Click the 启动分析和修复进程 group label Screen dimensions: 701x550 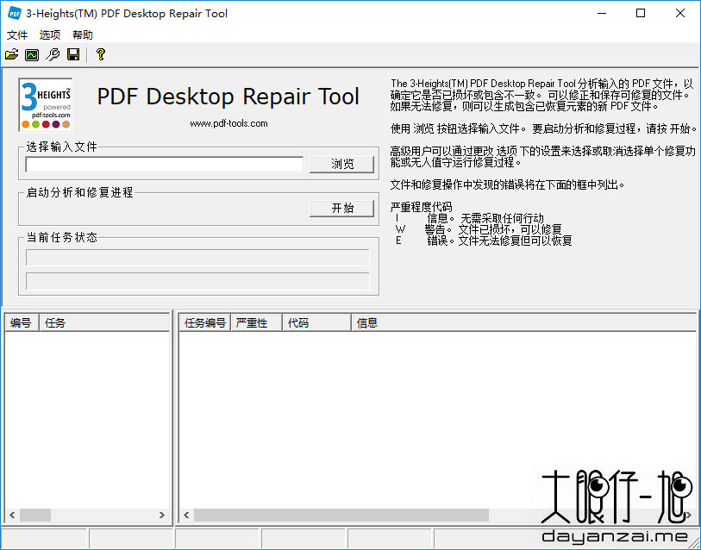coord(79,192)
